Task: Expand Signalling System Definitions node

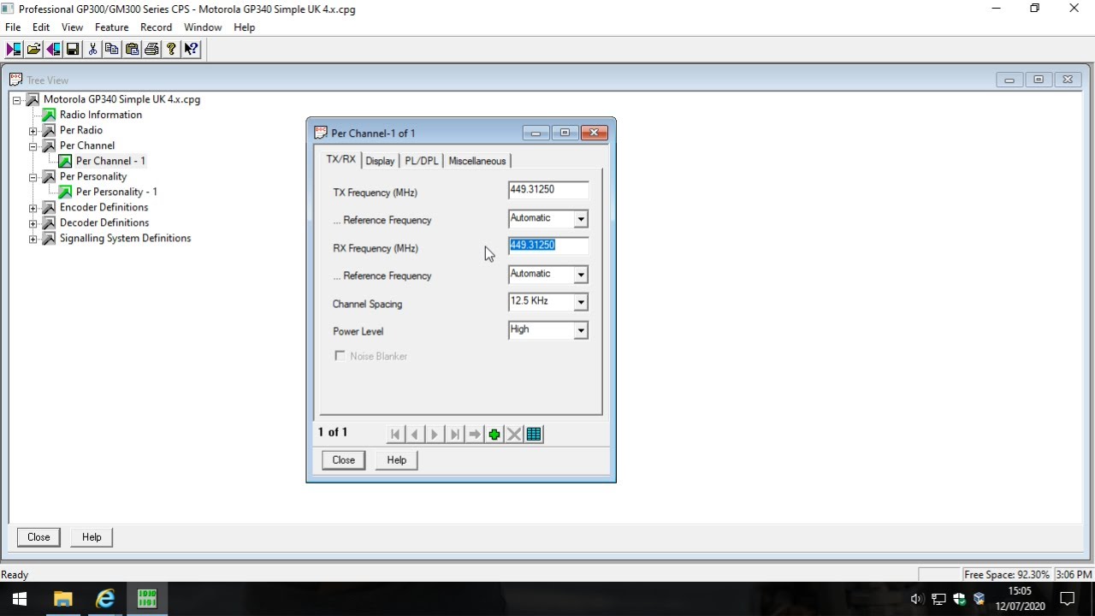Action: 33,239
